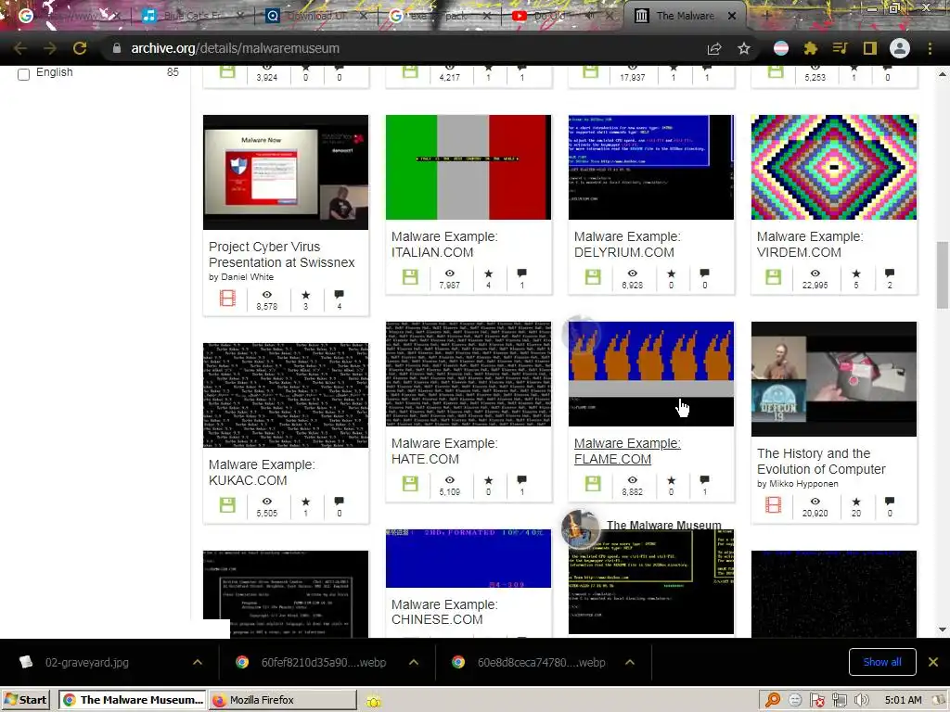Open Malware Example: FLAME.COM title link
950x712 pixels.
click(627, 451)
